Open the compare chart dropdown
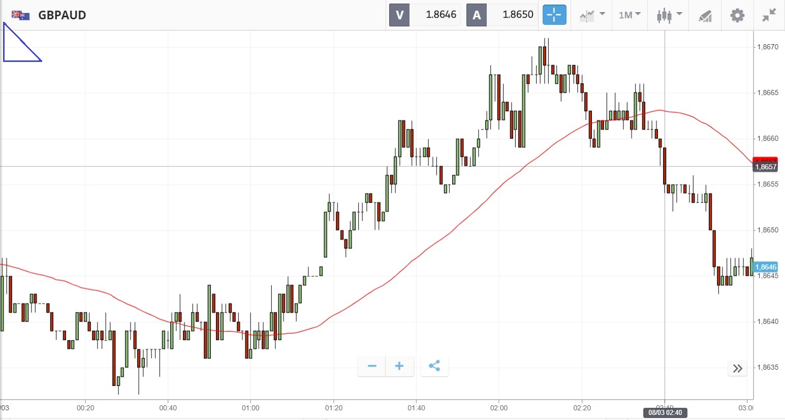The image size is (785, 420). click(592, 15)
